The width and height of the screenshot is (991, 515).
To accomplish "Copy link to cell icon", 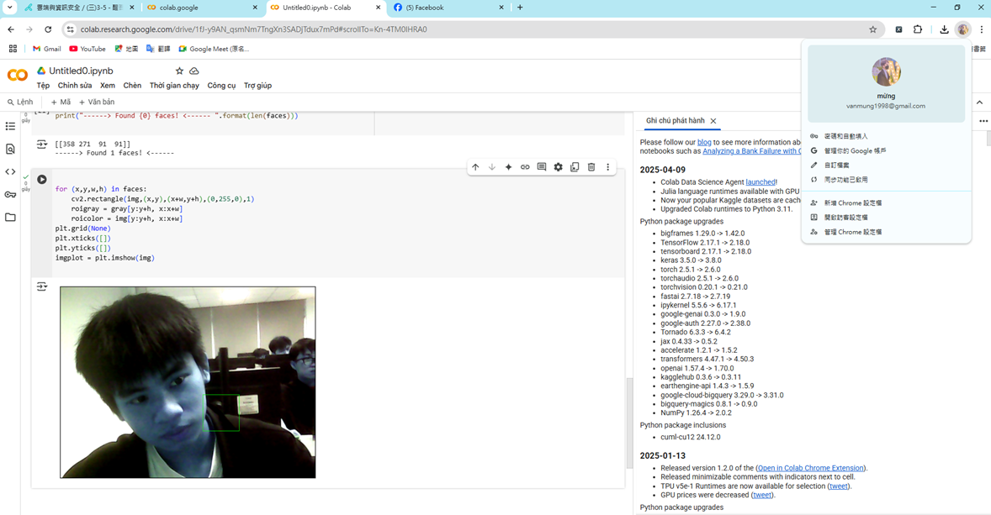I will click(525, 167).
